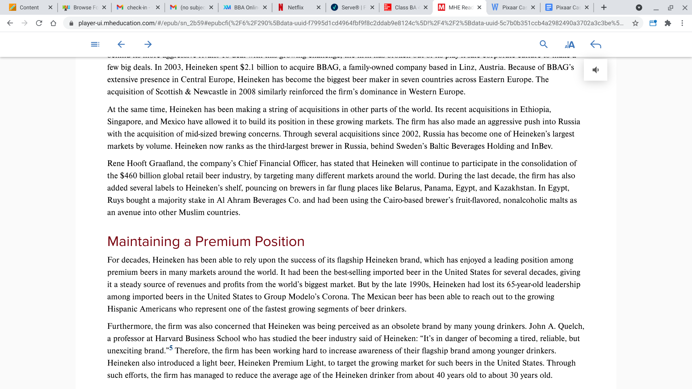Click the address bar URL field
Screen dimensions: 692x389
pyautogui.click(x=350, y=23)
